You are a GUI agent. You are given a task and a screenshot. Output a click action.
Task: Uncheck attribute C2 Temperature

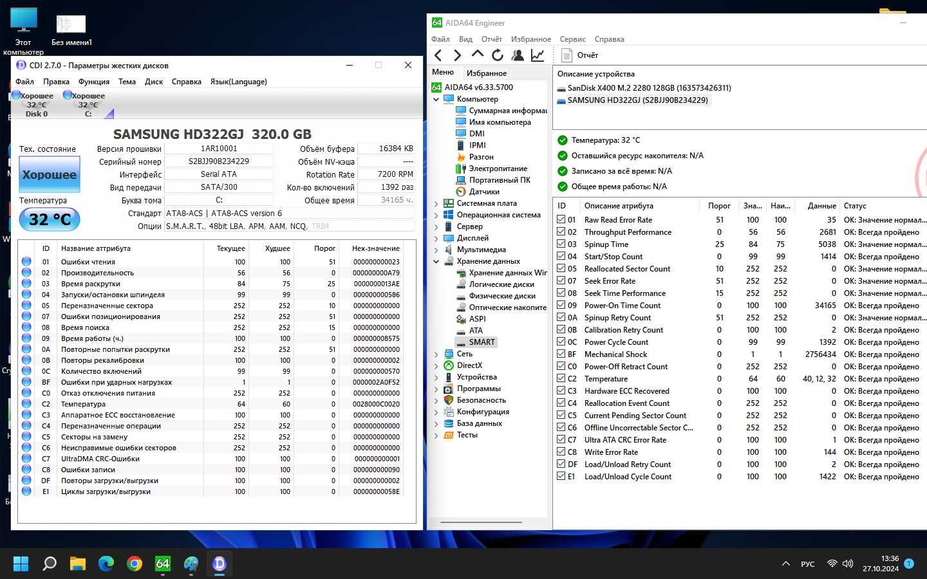[561, 378]
